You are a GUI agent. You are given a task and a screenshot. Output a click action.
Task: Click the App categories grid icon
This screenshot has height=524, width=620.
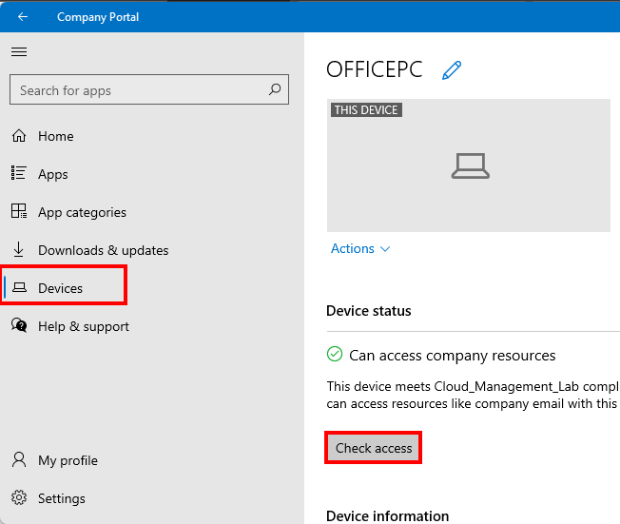19,212
